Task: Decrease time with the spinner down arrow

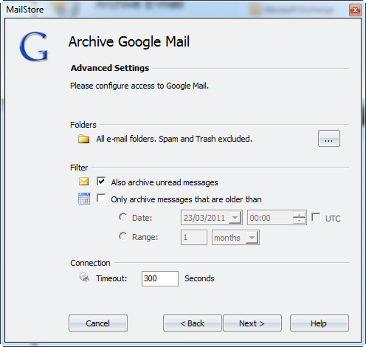Action: click(299, 221)
